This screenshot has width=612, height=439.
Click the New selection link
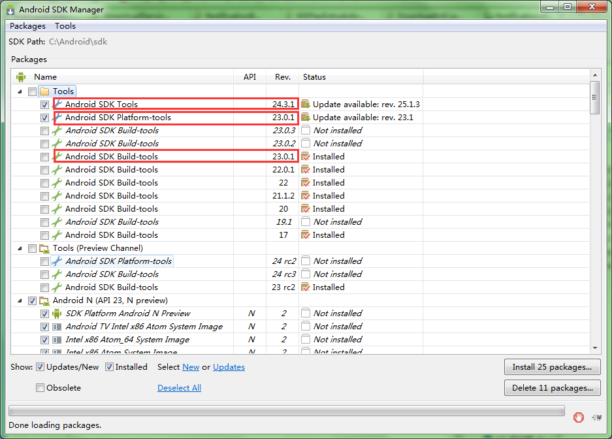point(191,367)
